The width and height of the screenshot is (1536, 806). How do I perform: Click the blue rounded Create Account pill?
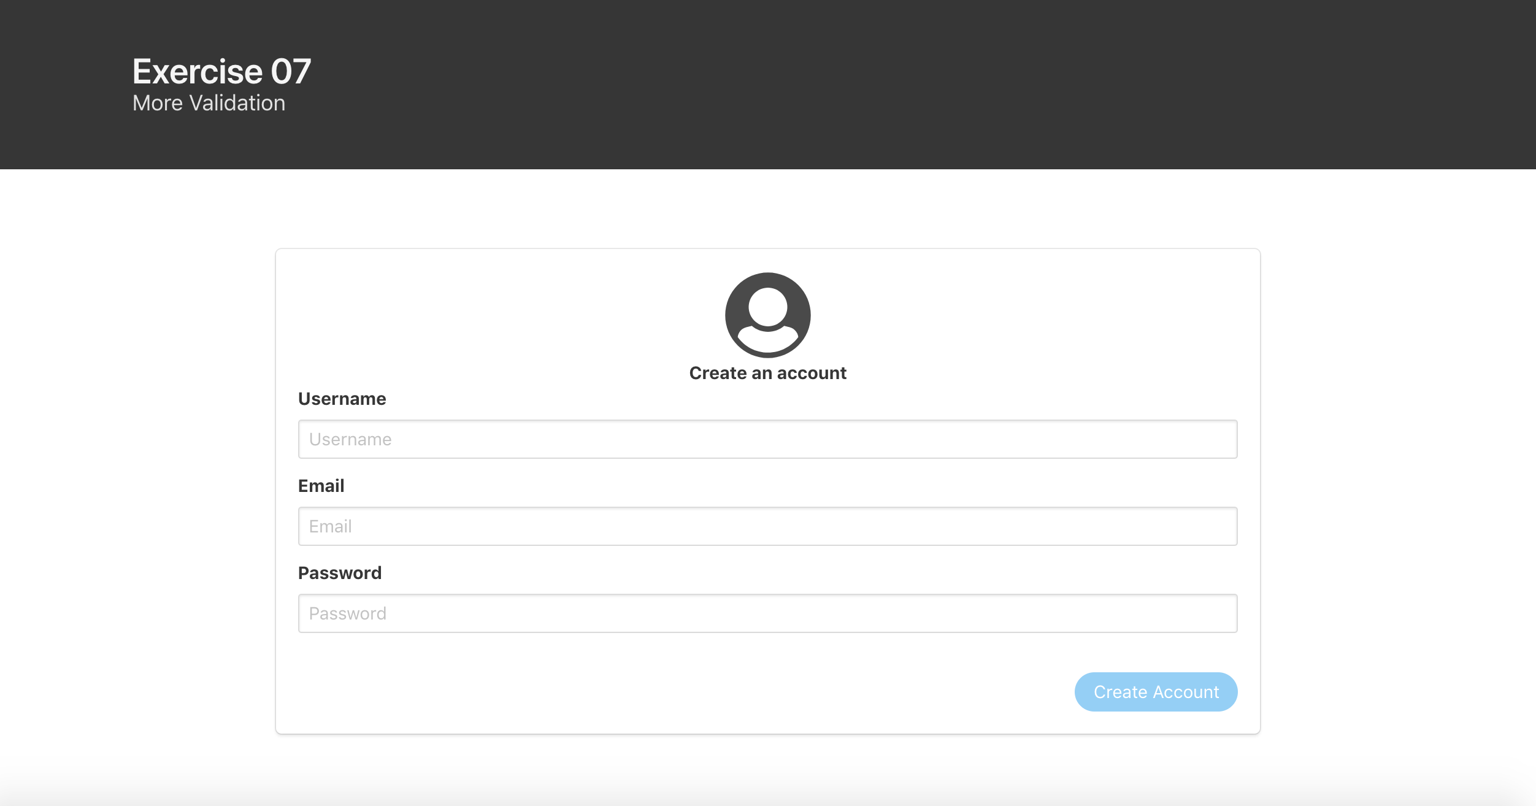(x=1156, y=692)
